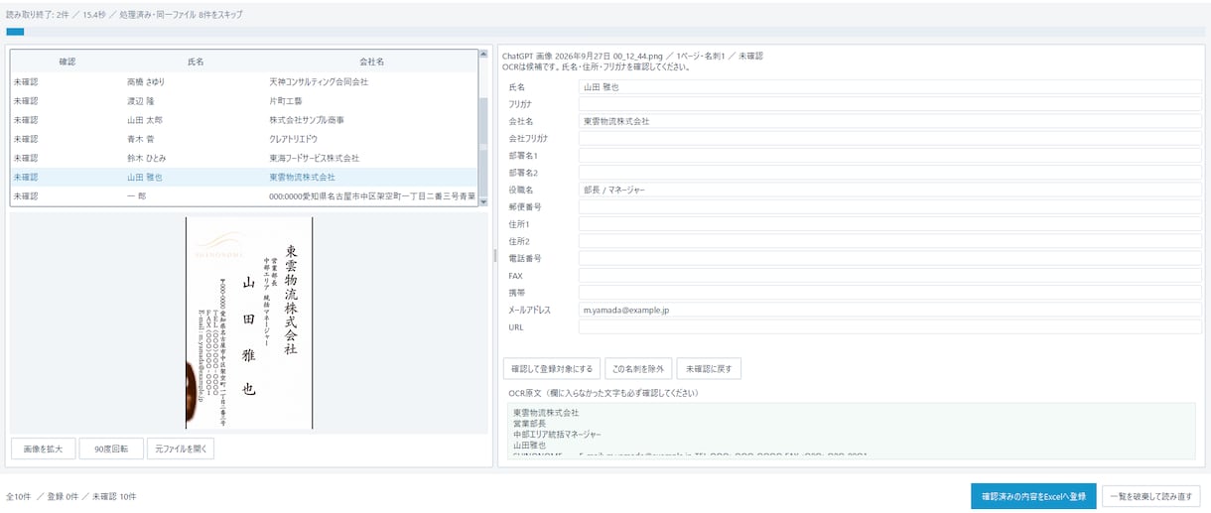1211x513 pixels.
Task: Select the 部署名1 input field
Action: click(889, 156)
